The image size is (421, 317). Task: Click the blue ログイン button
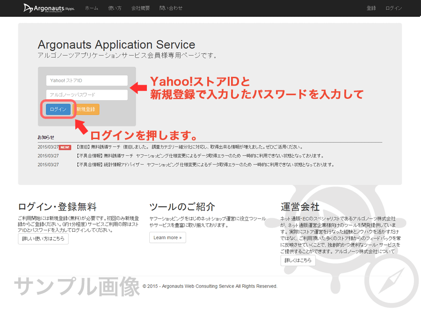click(58, 109)
